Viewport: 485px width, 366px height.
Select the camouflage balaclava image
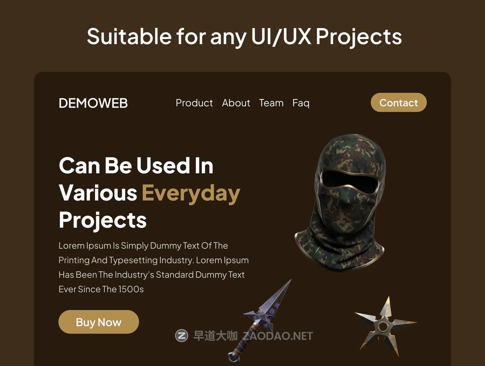341,202
